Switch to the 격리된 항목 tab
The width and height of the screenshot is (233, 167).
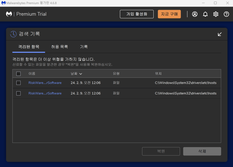click(29, 47)
